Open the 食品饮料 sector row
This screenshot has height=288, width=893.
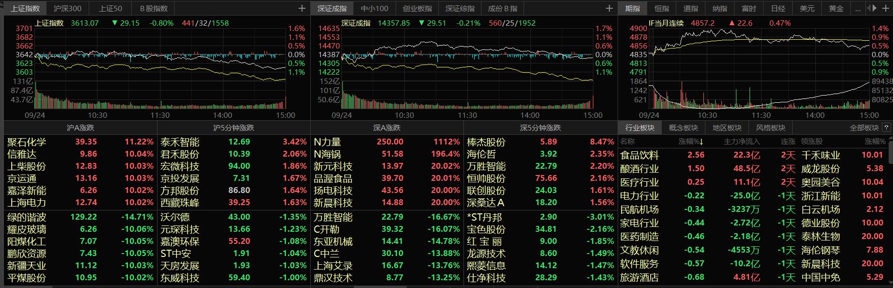(x=754, y=155)
